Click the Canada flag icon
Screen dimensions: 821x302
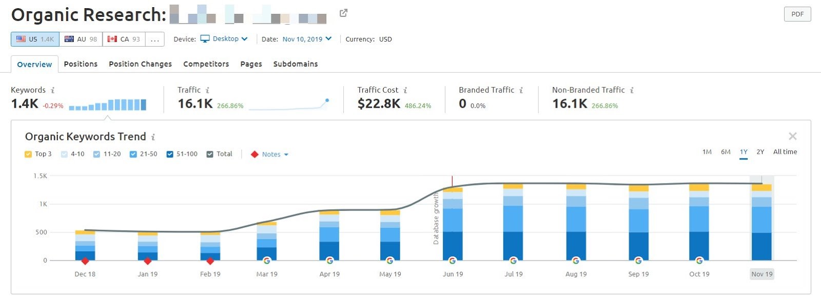click(x=112, y=39)
